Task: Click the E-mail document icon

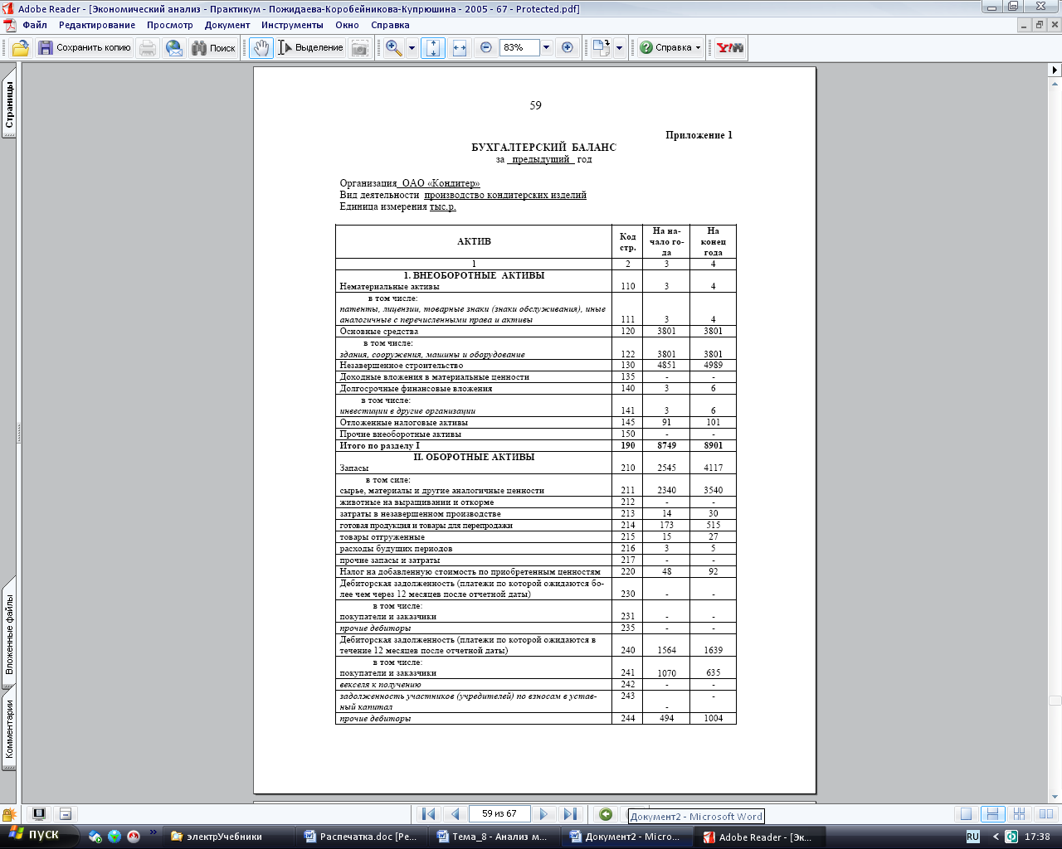Action: coord(174,48)
